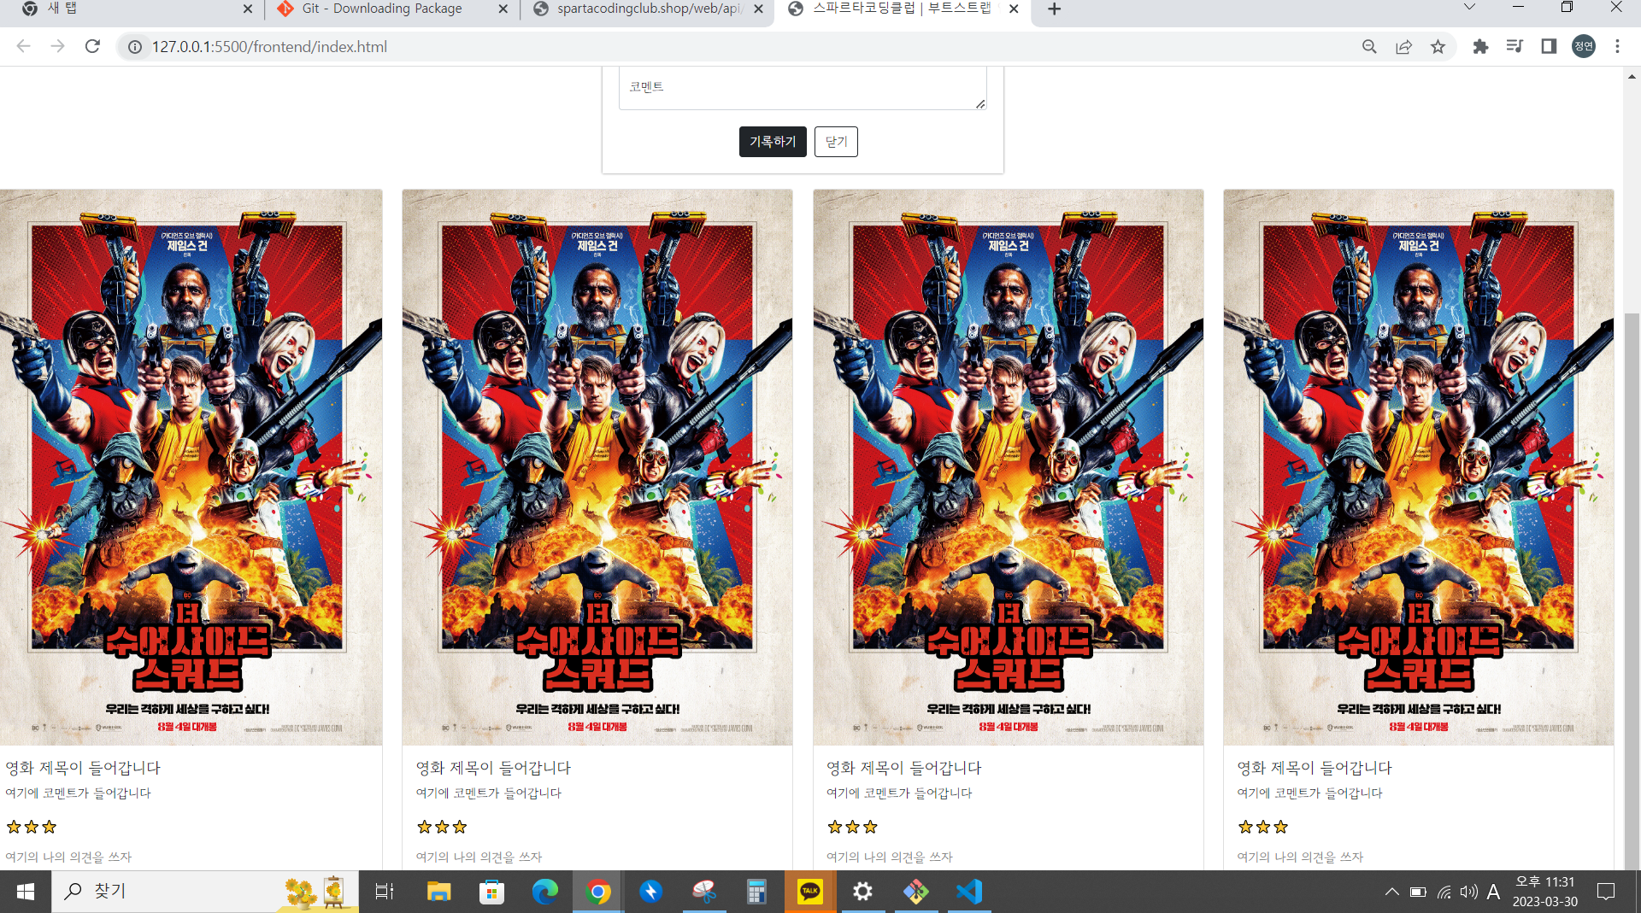Viewport: 1641px width, 913px height.
Task: Open File Explorer from the taskbar
Action: pyautogui.click(x=438, y=892)
